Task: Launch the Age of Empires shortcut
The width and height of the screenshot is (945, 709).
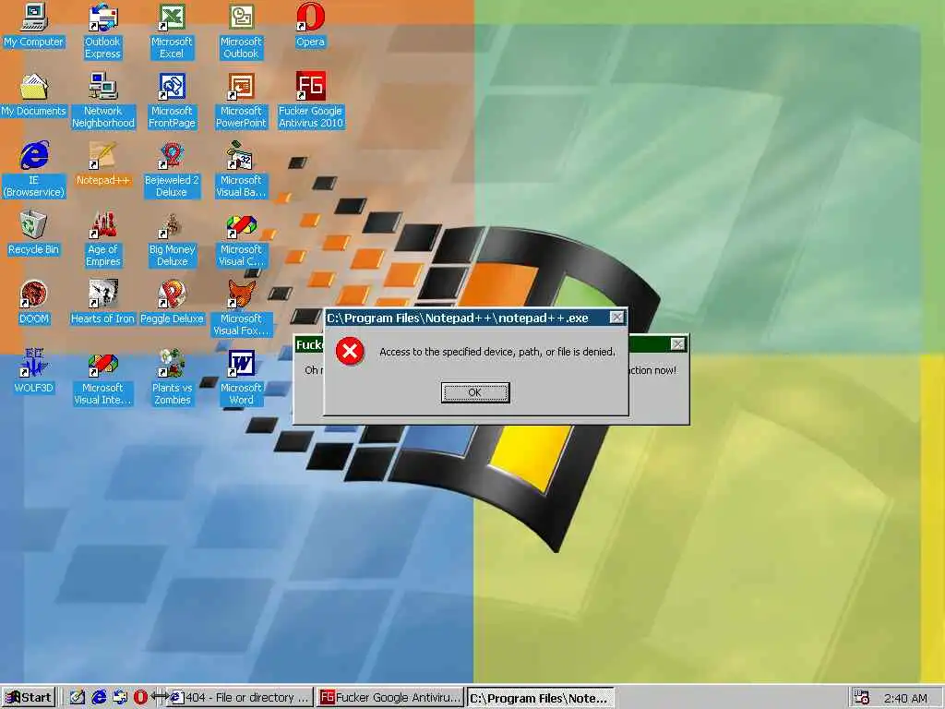Action: (x=103, y=239)
